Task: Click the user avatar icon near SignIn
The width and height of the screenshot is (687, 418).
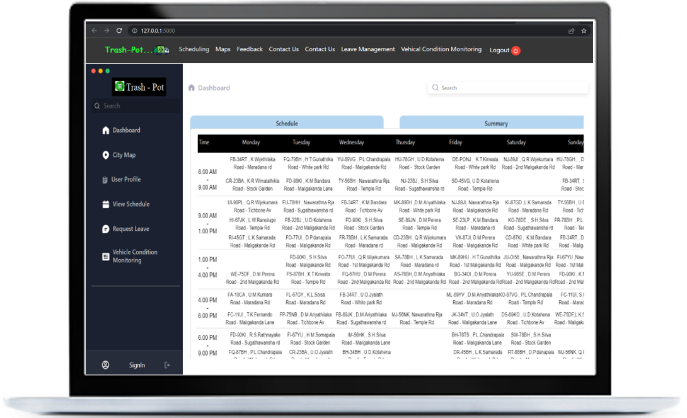Action: click(x=106, y=365)
